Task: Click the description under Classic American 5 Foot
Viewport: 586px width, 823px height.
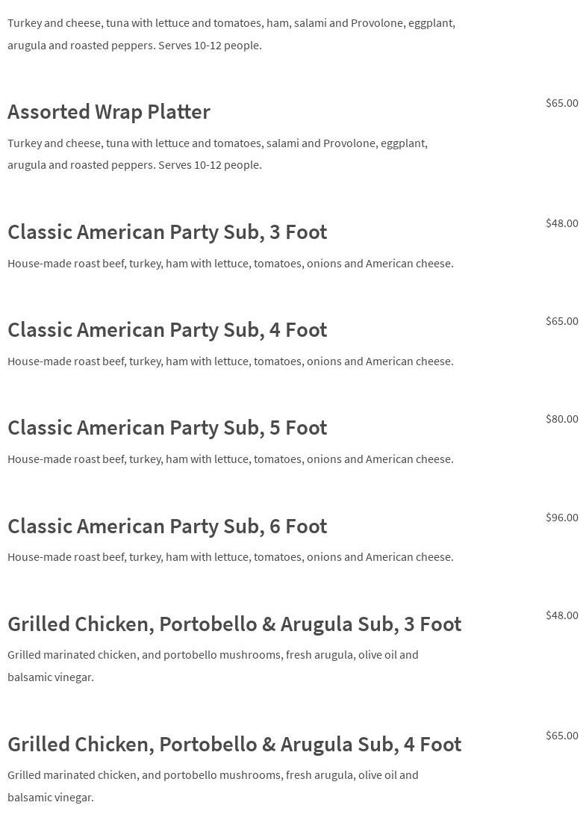Action: pyautogui.click(x=230, y=459)
